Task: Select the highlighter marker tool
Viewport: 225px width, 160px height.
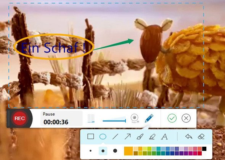Action: click(x=152, y=136)
